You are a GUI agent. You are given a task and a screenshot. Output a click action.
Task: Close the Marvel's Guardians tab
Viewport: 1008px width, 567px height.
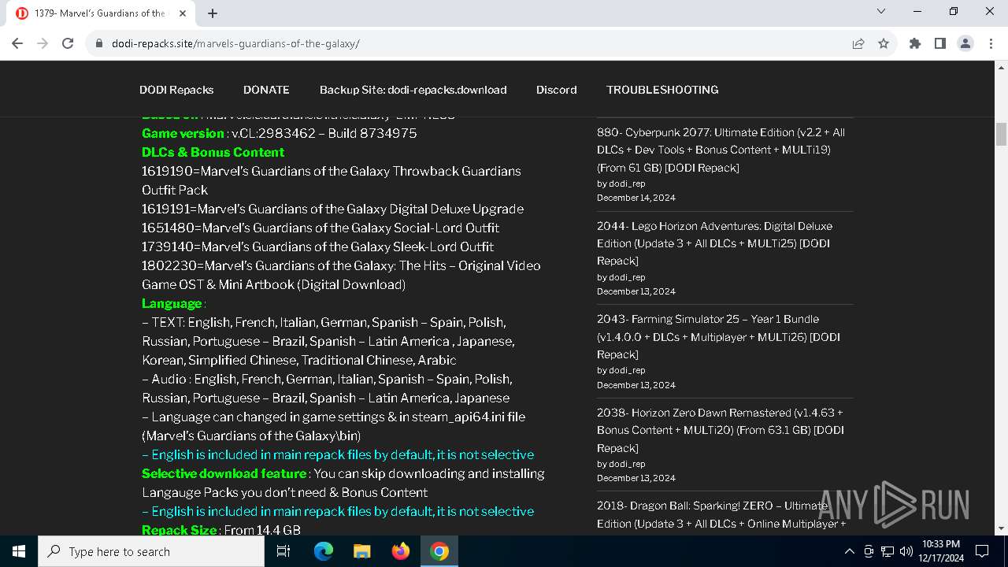tap(183, 13)
